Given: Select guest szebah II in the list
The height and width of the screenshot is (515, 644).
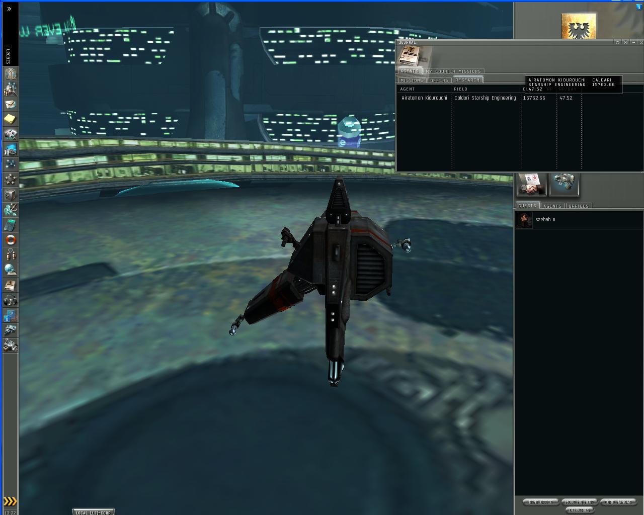Looking at the screenshot, I should point(579,220).
